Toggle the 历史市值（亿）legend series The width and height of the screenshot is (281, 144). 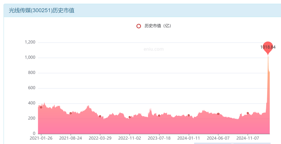click(154, 26)
